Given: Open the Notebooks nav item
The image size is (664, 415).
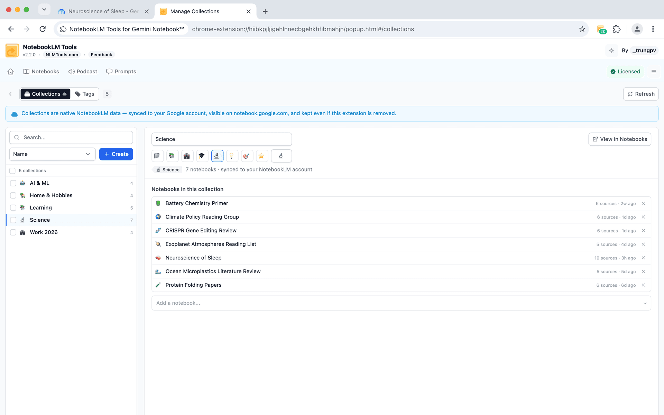Looking at the screenshot, I should (x=41, y=72).
